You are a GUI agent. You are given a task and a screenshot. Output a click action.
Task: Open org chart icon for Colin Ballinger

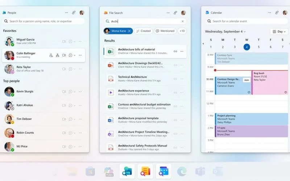coord(58,55)
